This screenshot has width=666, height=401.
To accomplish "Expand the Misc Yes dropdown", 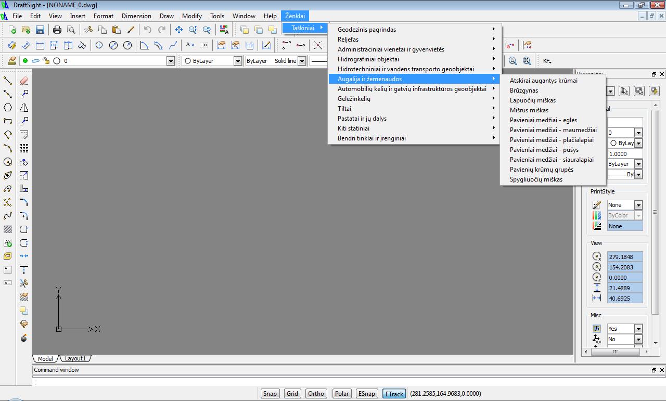I will tap(638, 329).
